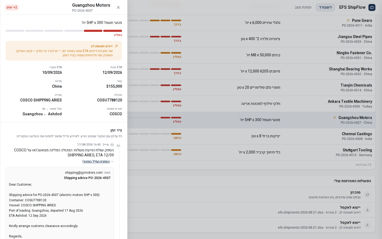Screen dimensions: 382x239
Task: Click the הוזמן status in Stuttgart Tooling row
Action: 177,154
